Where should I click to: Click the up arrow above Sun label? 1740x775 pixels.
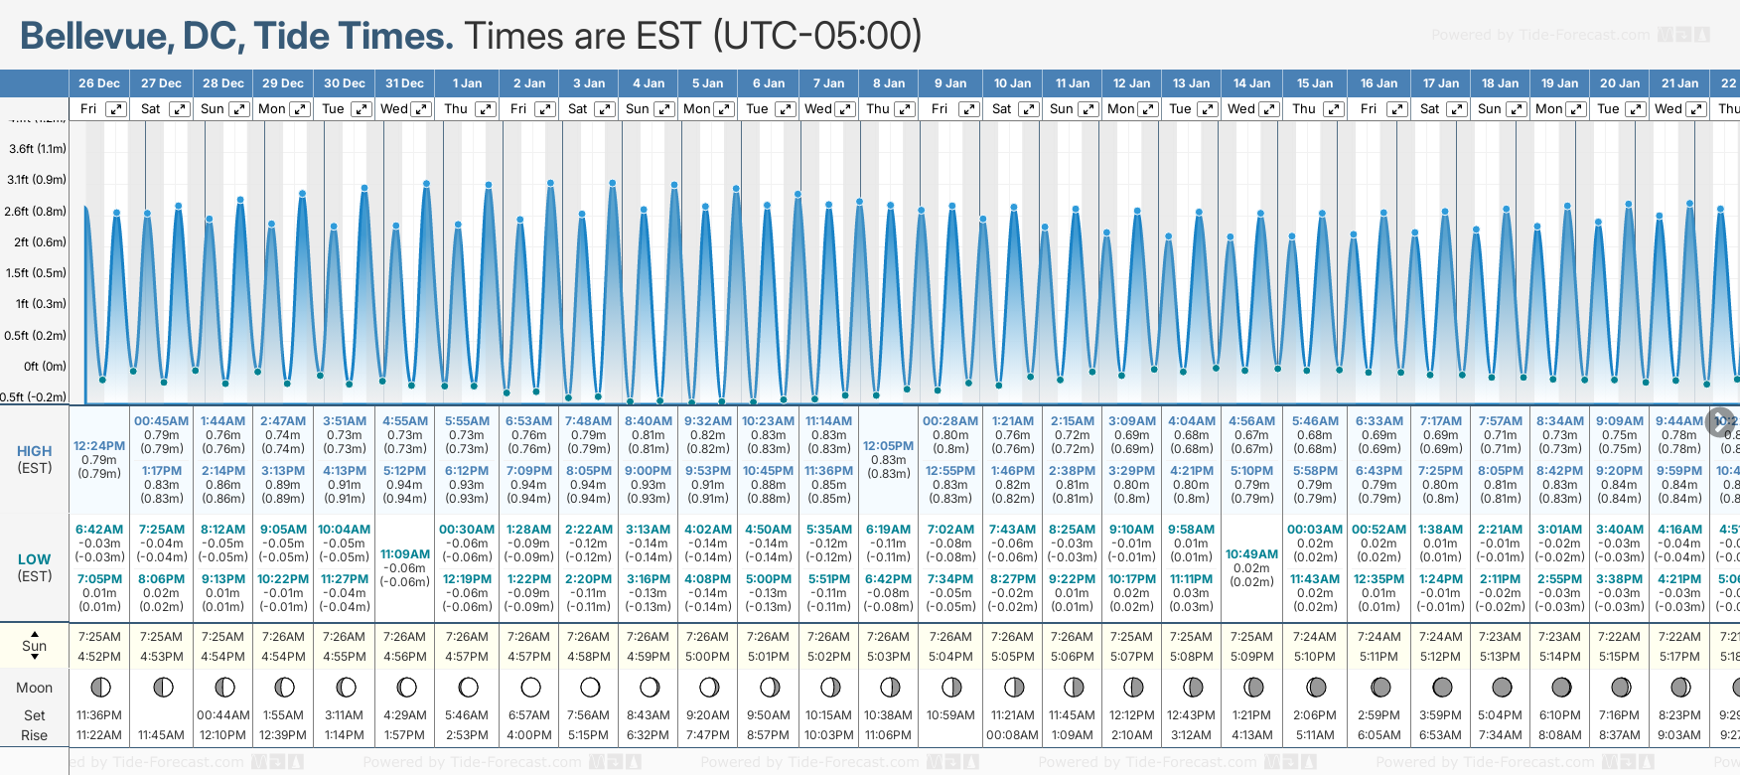(35, 633)
